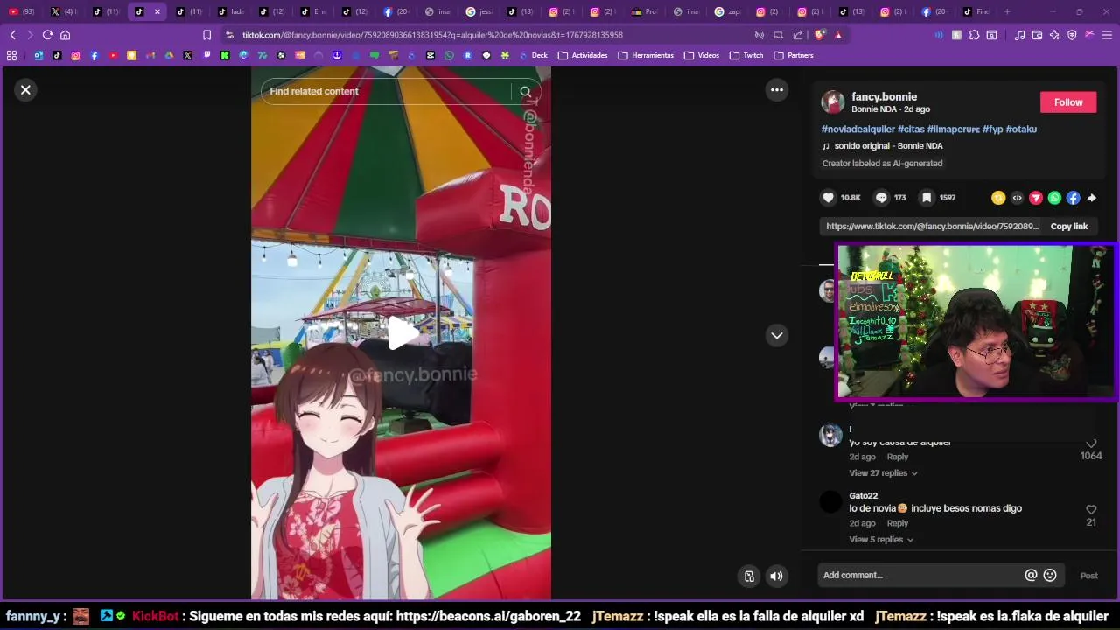Go to the next video with down chevron
Image resolution: width=1120 pixels, height=630 pixels.
(x=776, y=335)
